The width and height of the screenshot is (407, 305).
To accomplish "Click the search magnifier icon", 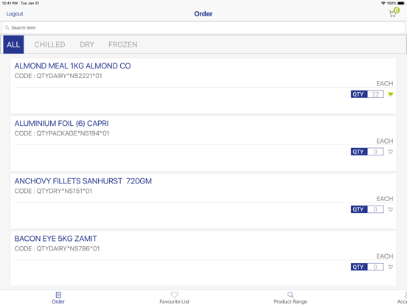I will [7, 27].
